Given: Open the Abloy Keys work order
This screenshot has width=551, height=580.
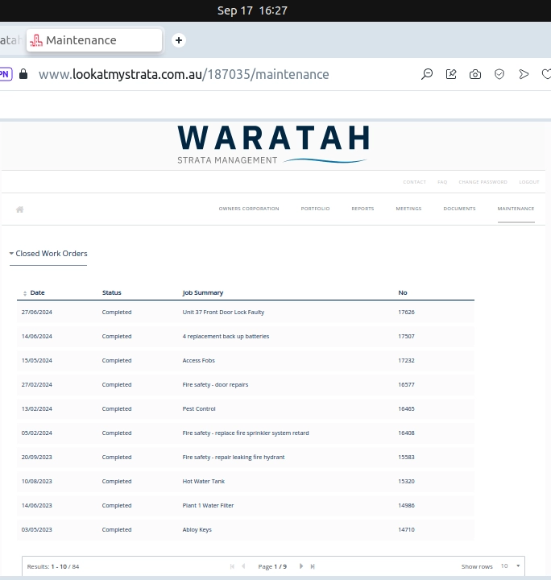Looking at the screenshot, I should [197, 530].
